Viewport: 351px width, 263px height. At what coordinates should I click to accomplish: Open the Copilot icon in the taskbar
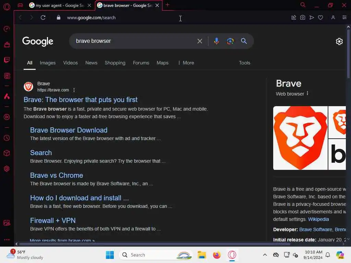point(340,255)
